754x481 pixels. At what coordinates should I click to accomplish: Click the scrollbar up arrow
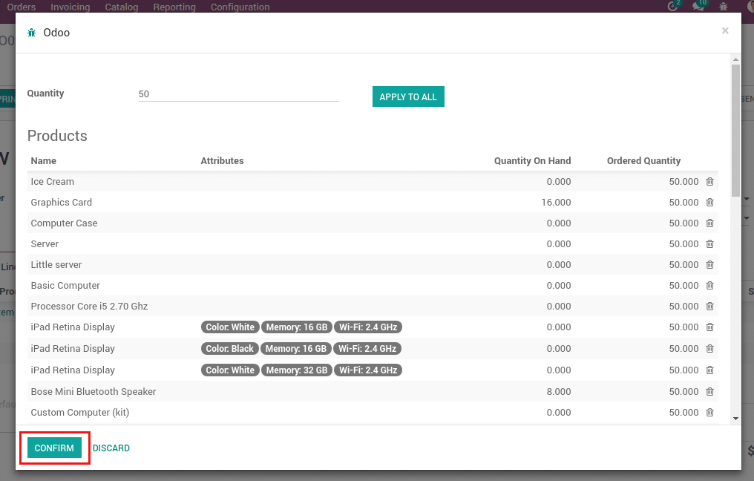[x=735, y=59]
